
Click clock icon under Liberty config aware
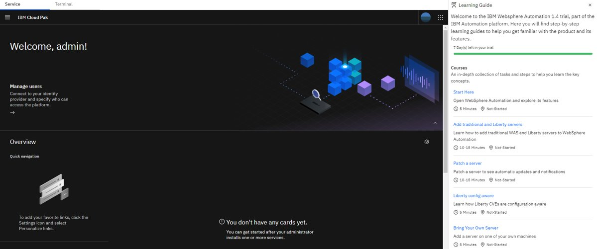coord(456,212)
